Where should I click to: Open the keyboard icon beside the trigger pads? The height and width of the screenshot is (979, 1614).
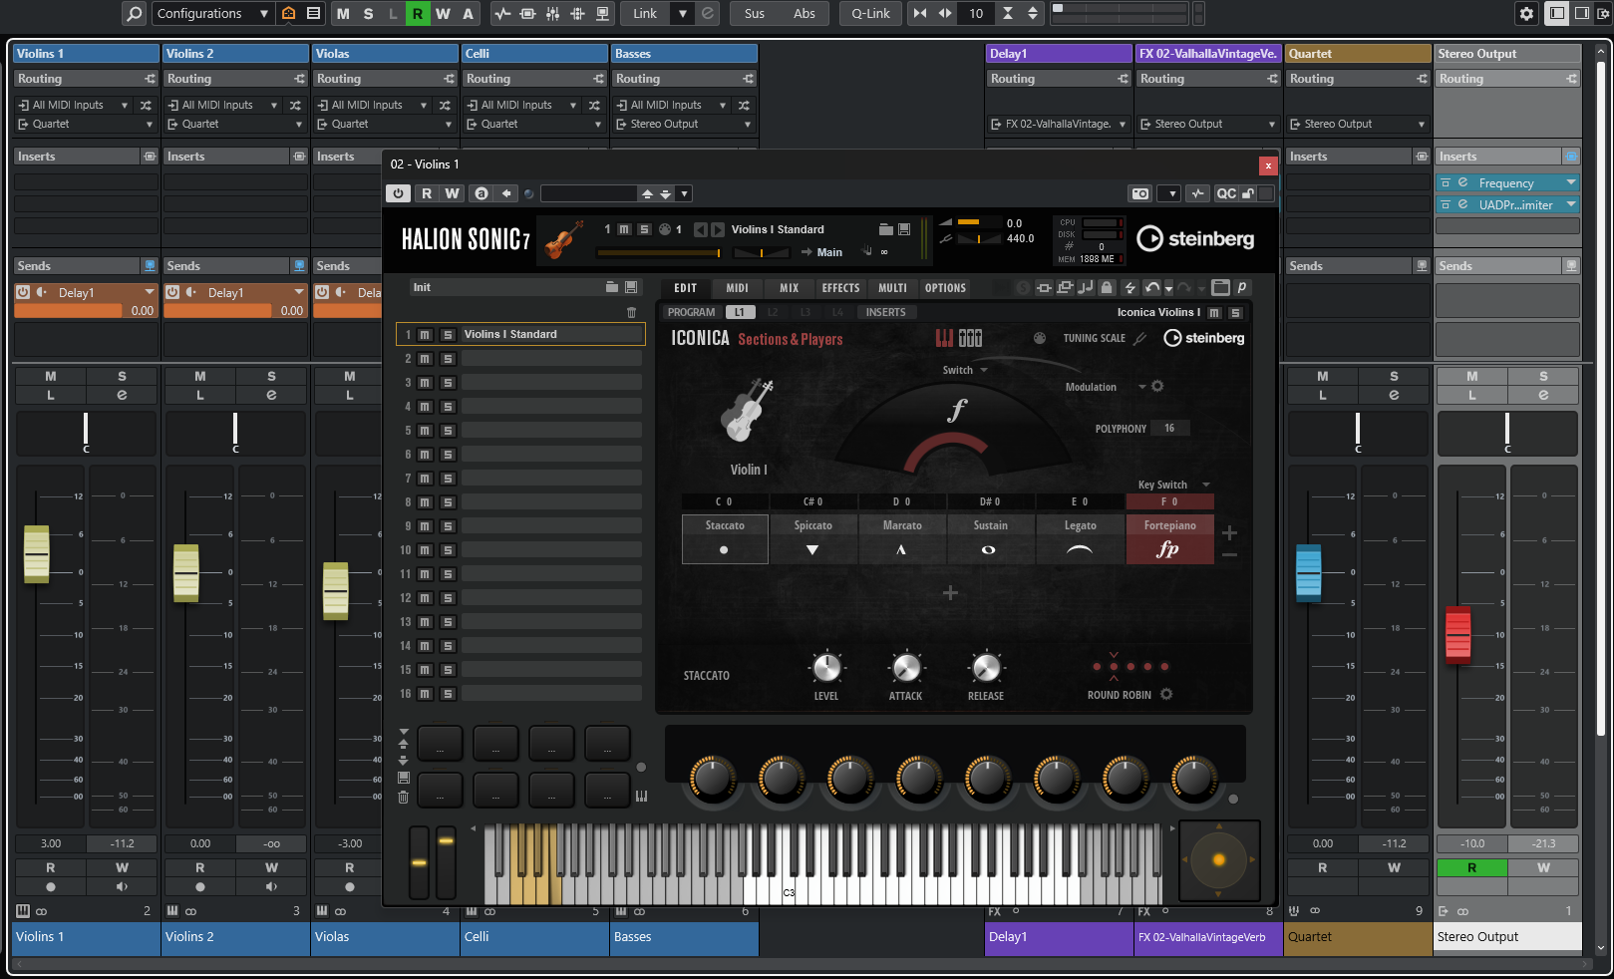pos(641,796)
